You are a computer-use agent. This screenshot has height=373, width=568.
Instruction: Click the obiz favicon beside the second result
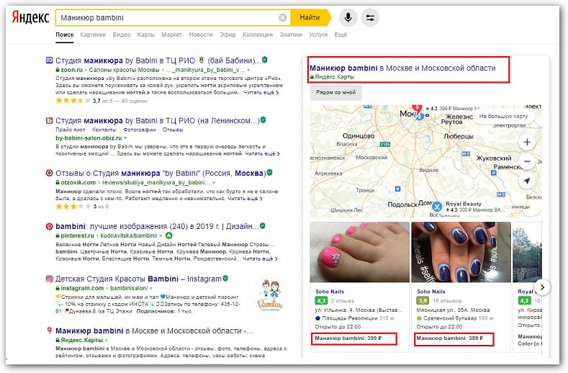pos(49,120)
